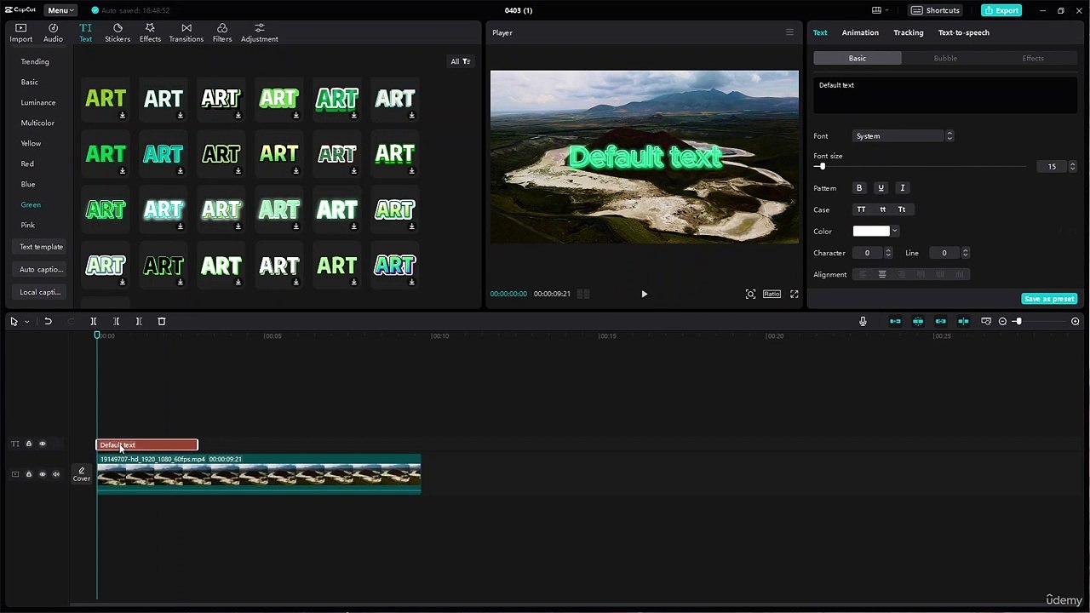The height and width of the screenshot is (613, 1090).
Task: Open fullscreen view in the Player
Action: point(794,294)
